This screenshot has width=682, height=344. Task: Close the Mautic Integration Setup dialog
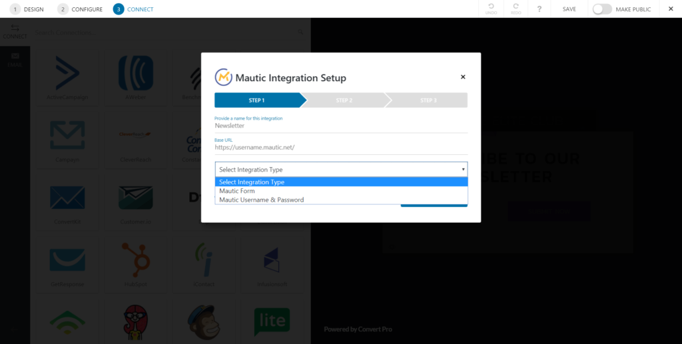point(463,77)
